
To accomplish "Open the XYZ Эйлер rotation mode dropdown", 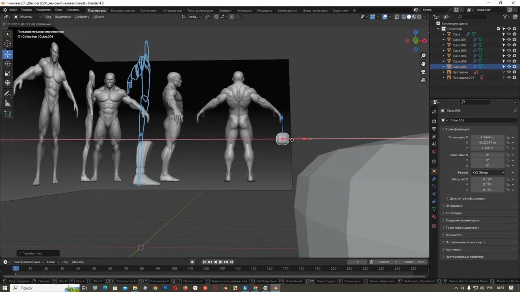I will click(487, 172).
